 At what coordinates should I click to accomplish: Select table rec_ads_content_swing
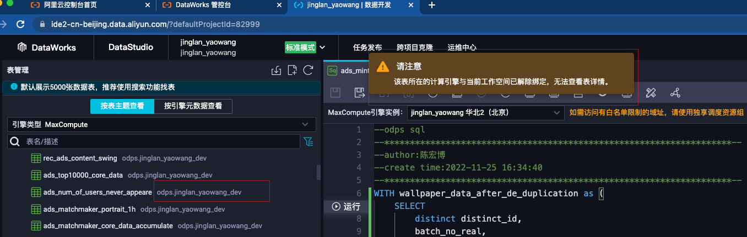coord(80,158)
